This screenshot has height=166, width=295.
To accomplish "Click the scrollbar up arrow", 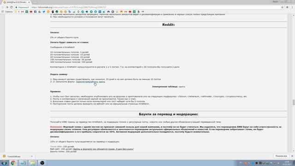I will pyautogui.click(x=293, y=15).
